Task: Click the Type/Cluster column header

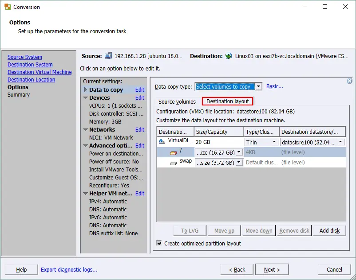Action: click(x=262, y=132)
